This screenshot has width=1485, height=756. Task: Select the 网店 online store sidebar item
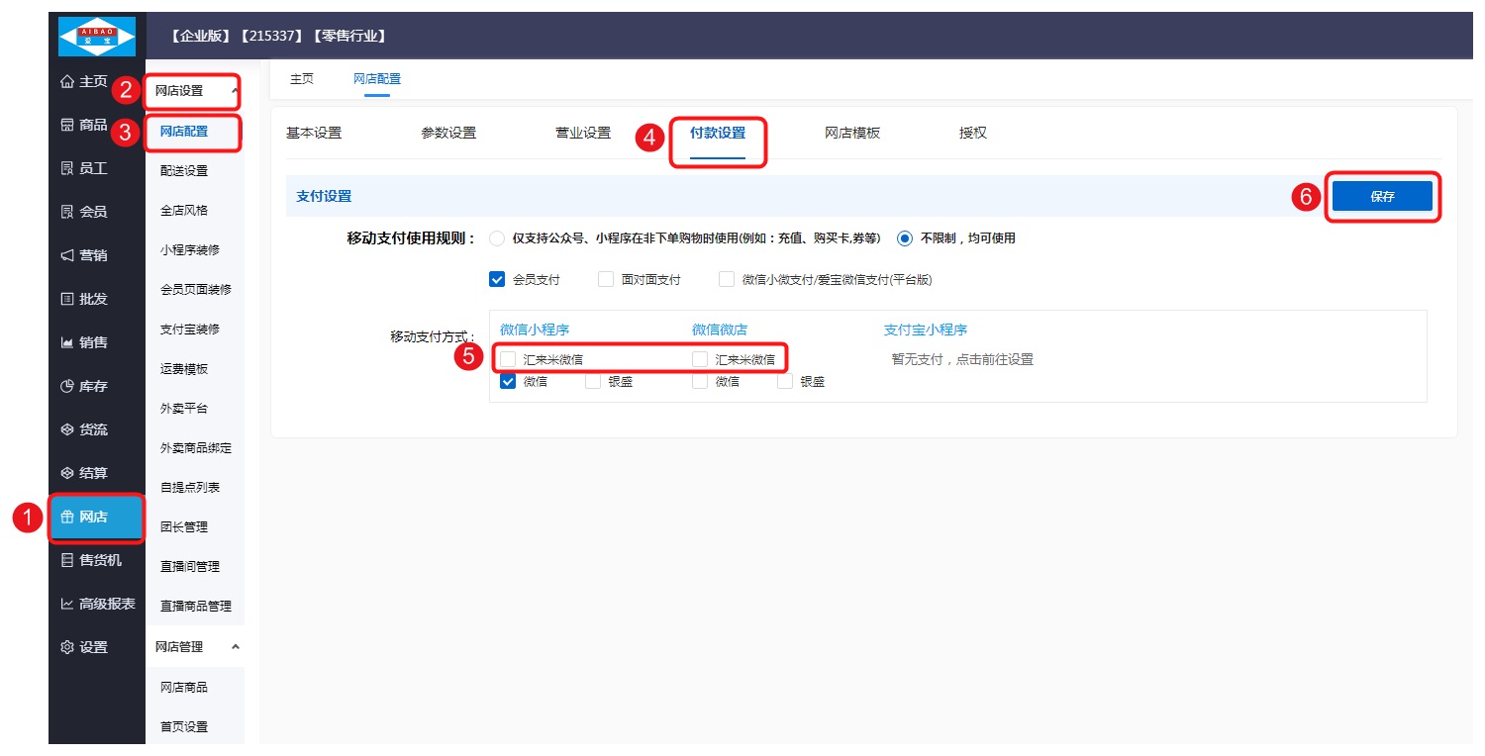97,517
